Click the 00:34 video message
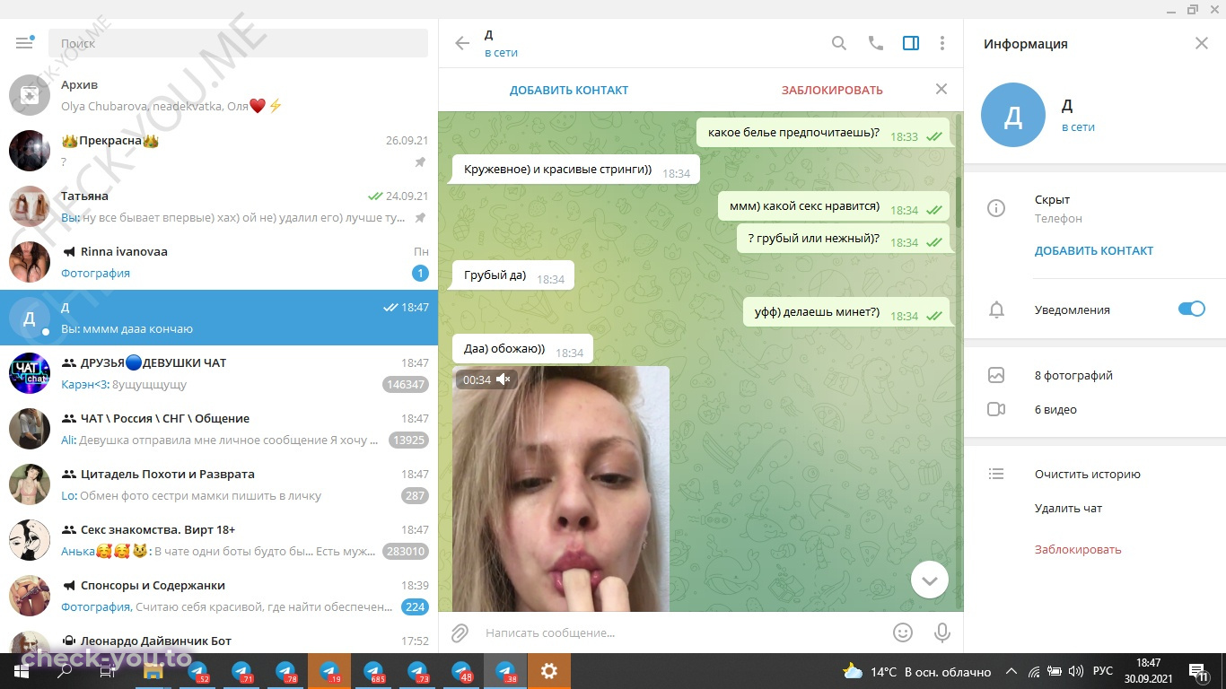 [561, 489]
